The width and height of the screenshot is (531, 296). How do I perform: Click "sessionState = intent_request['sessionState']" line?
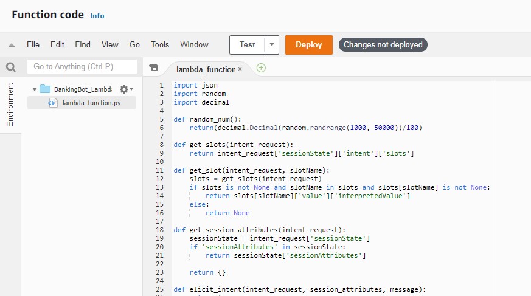(x=280, y=238)
